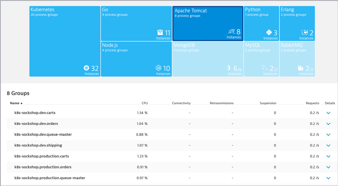
Task: Click the MongoDB leaf icon
Action: (229, 68)
